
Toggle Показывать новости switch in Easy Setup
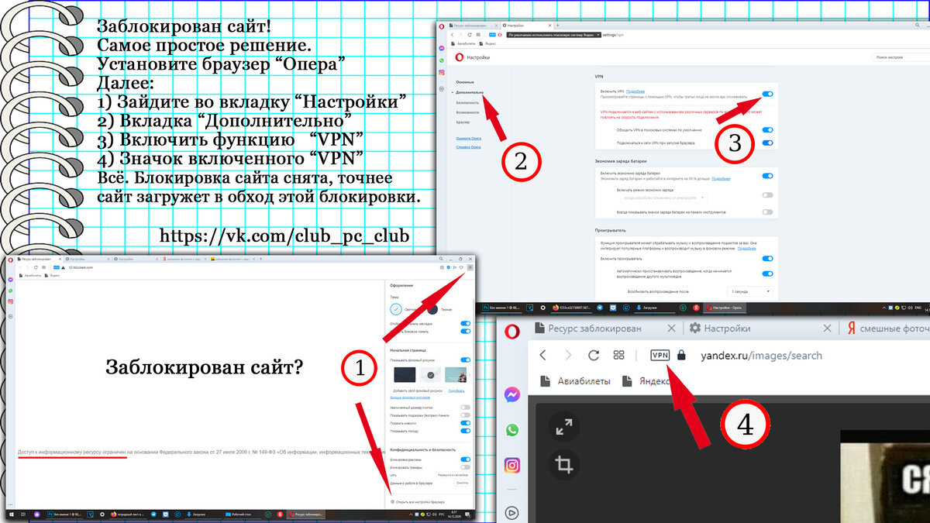(x=465, y=423)
